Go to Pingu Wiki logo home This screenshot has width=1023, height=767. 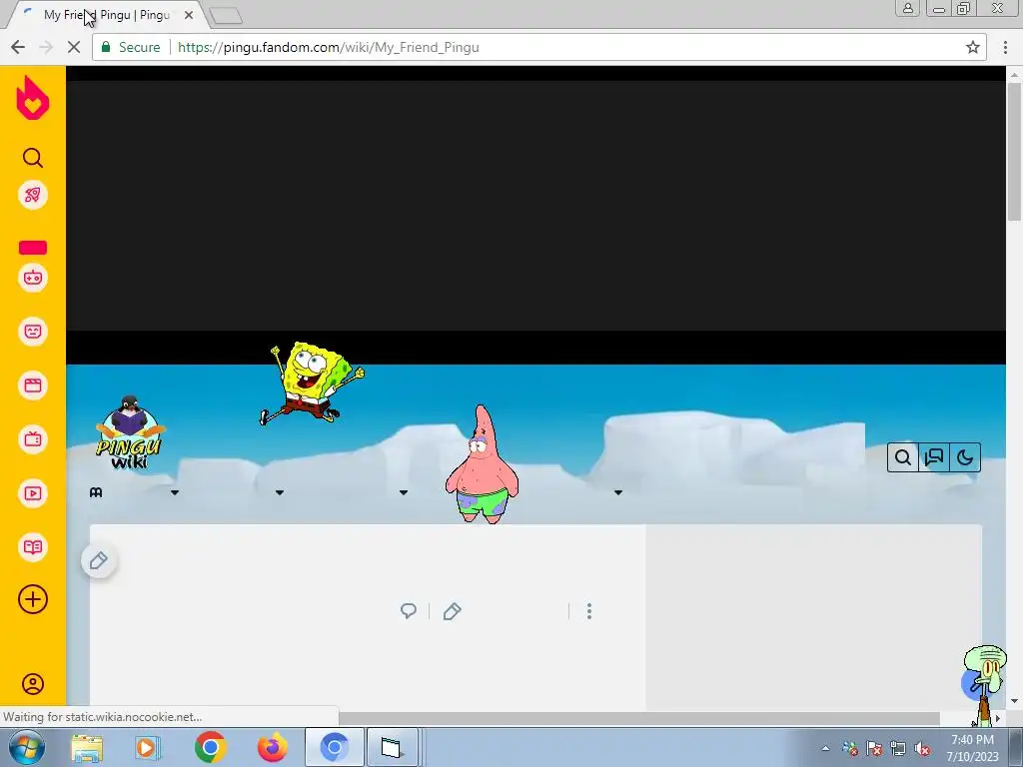pyautogui.click(x=131, y=432)
